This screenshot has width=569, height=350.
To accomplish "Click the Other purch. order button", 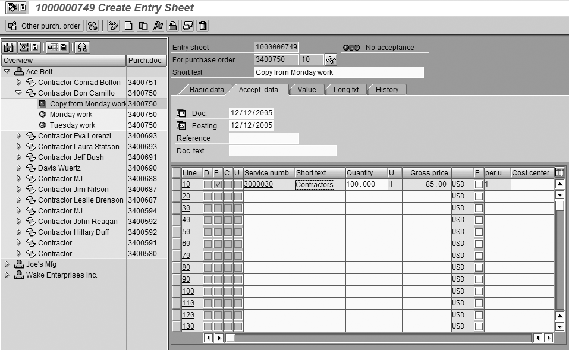I will pyautogui.click(x=44, y=26).
